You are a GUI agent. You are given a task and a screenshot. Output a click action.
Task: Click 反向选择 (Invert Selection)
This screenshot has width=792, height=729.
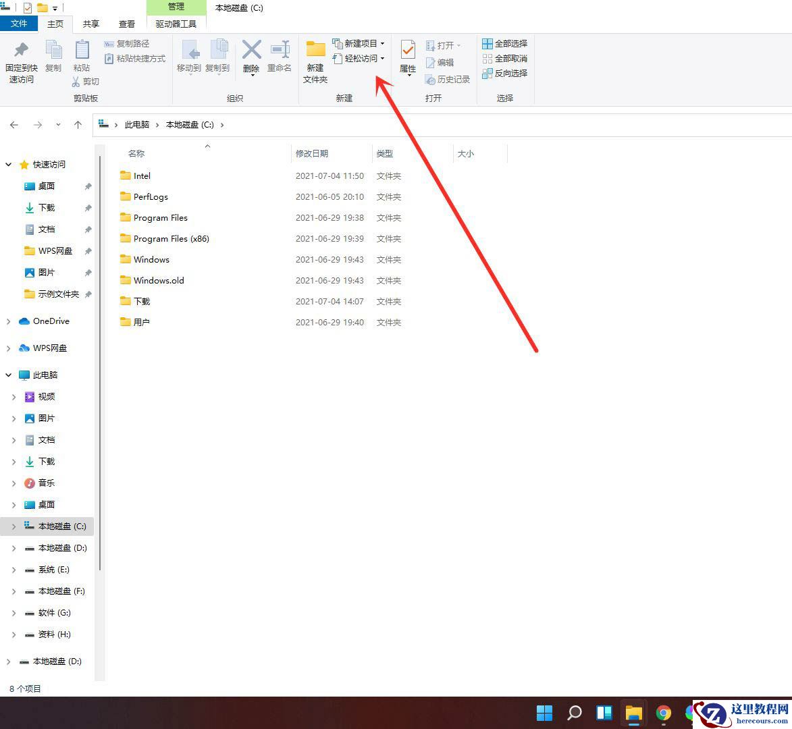click(504, 73)
